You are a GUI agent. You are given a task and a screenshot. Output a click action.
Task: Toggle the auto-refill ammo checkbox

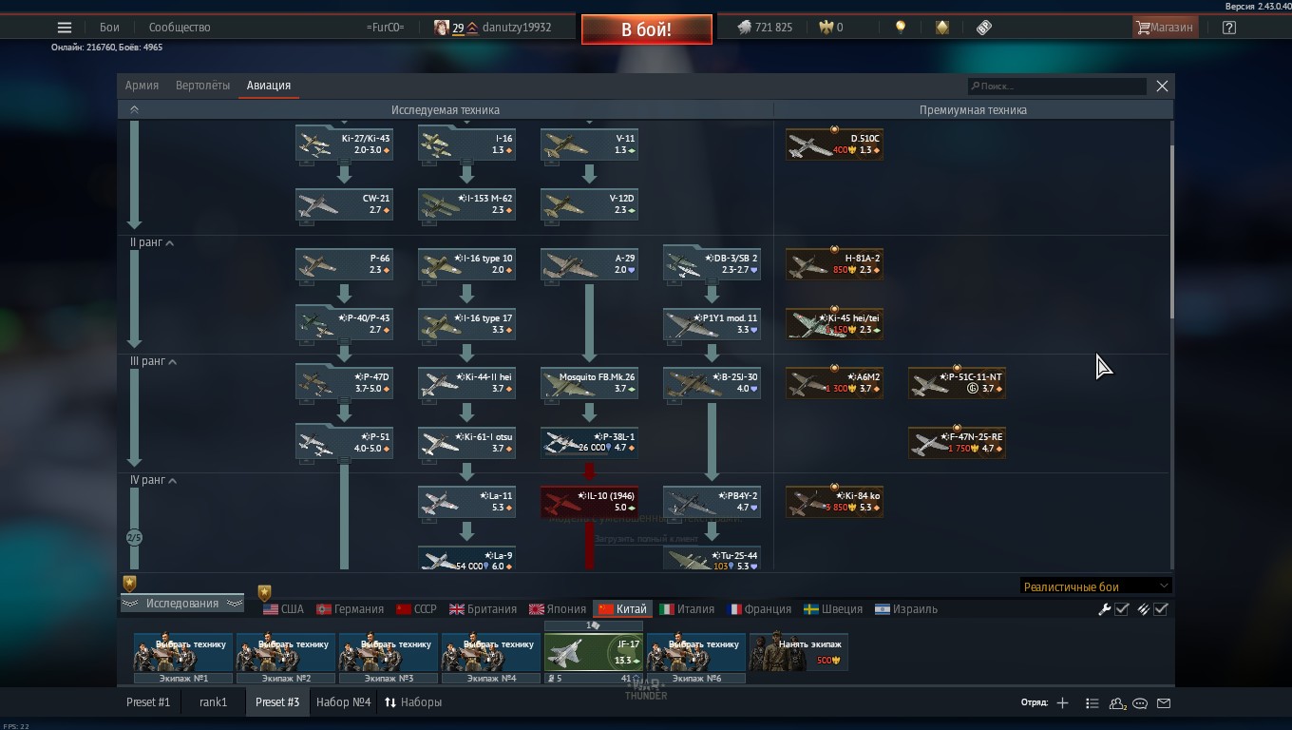1160,609
